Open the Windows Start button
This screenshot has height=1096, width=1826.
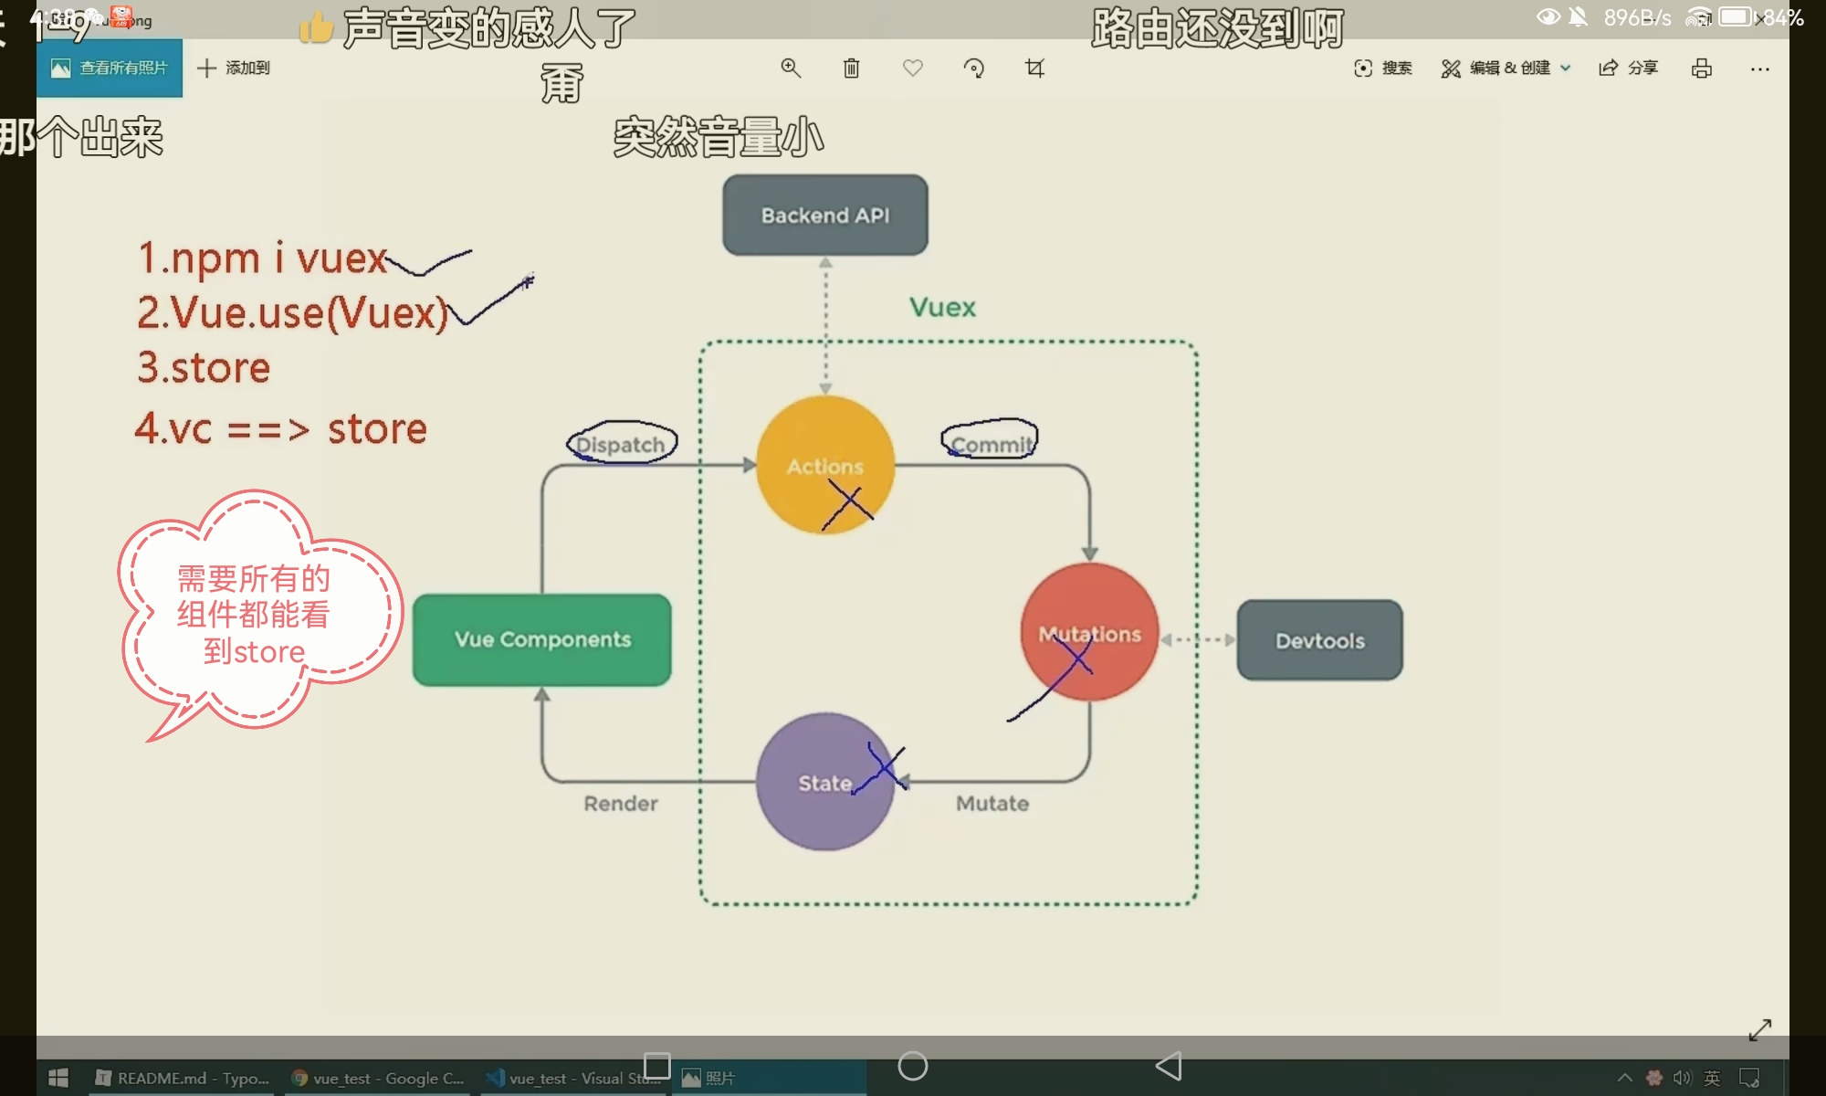(58, 1078)
